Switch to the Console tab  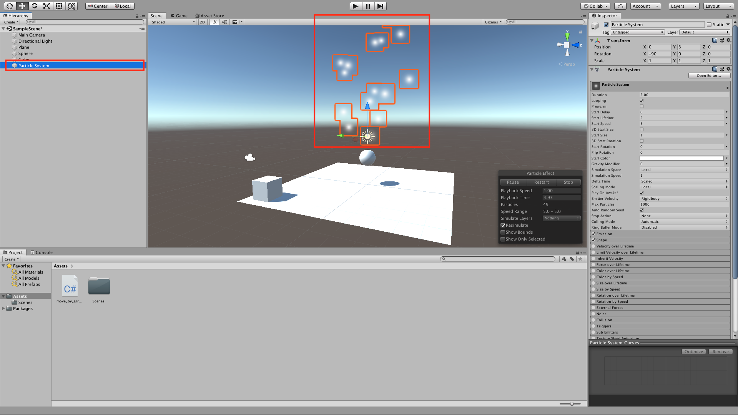[x=42, y=252]
